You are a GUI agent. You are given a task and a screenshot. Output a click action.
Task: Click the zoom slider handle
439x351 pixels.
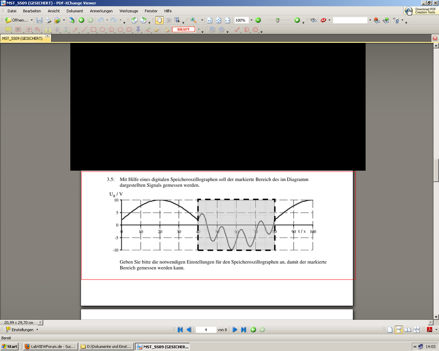[277, 20]
